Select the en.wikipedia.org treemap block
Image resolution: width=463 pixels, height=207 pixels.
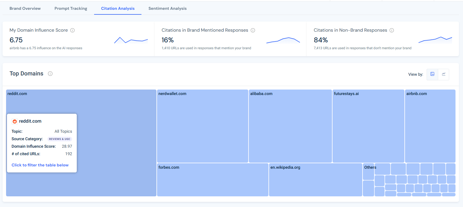coord(315,180)
